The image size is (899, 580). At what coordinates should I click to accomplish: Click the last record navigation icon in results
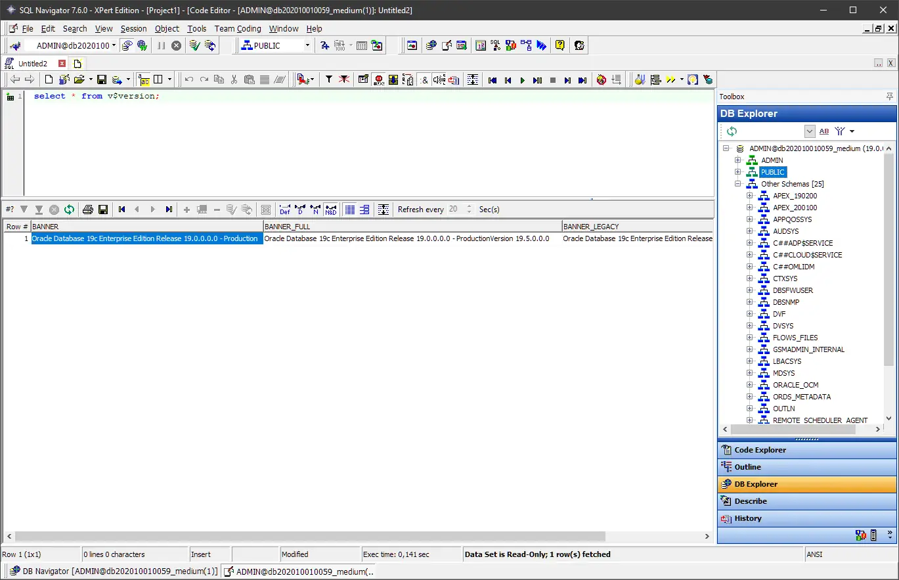pos(169,210)
